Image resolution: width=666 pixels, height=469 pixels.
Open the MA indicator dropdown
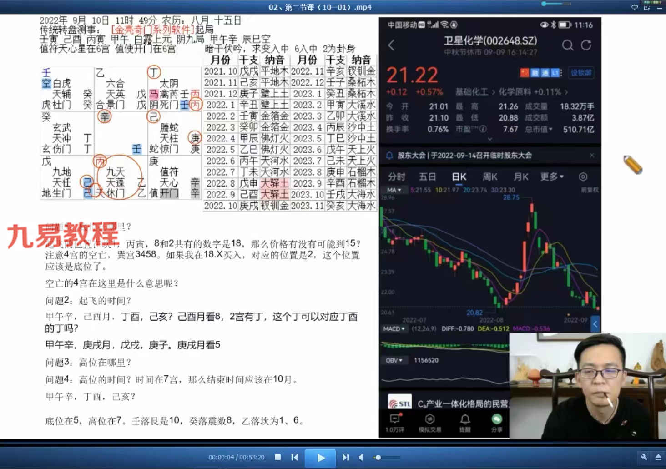point(394,190)
